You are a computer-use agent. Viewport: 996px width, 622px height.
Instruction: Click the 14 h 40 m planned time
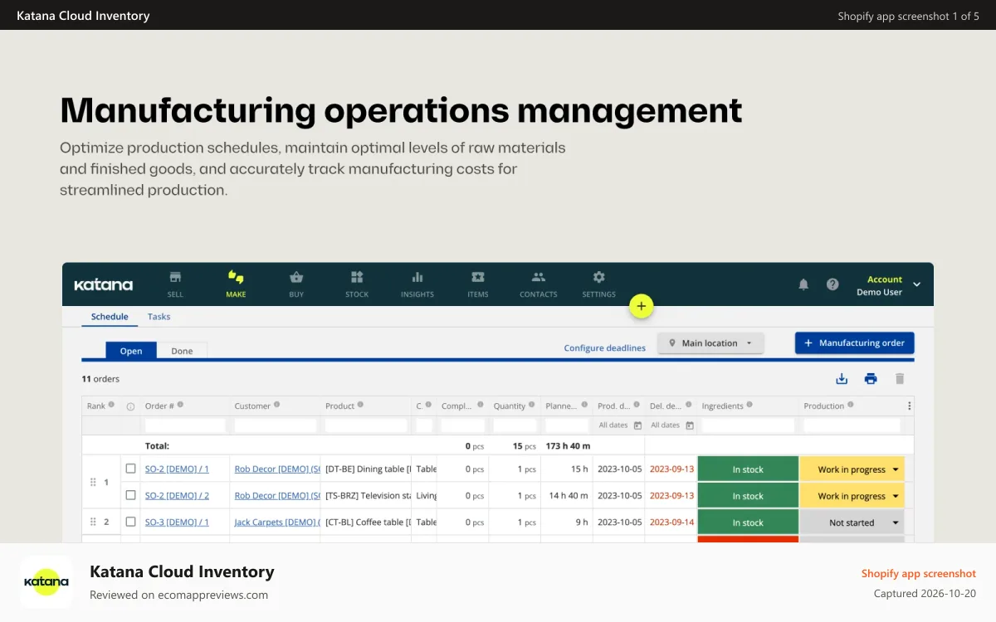coord(569,496)
